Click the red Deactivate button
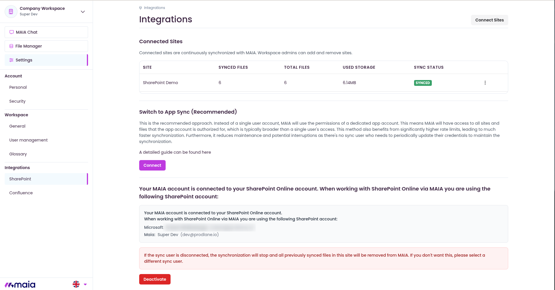The image size is (555, 290). click(155, 279)
